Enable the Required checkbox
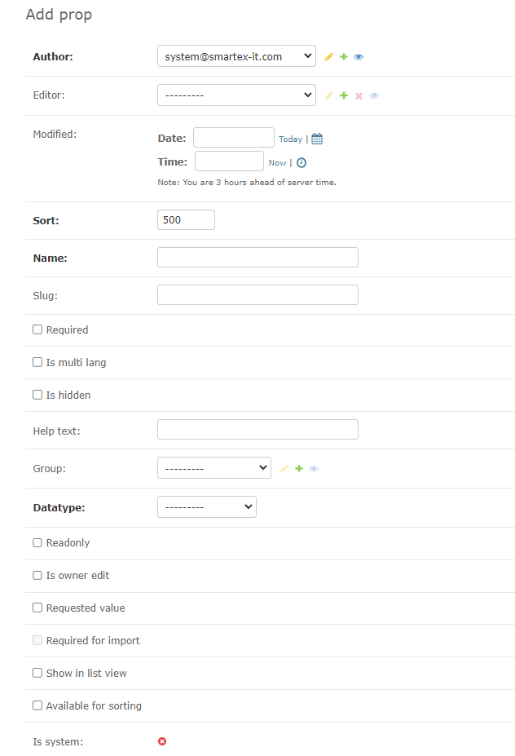The image size is (515, 756). pyautogui.click(x=37, y=329)
